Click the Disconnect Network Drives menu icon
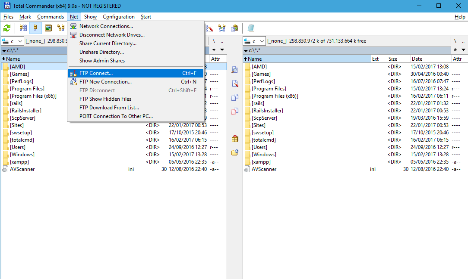This screenshot has height=279, width=468. (73, 35)
